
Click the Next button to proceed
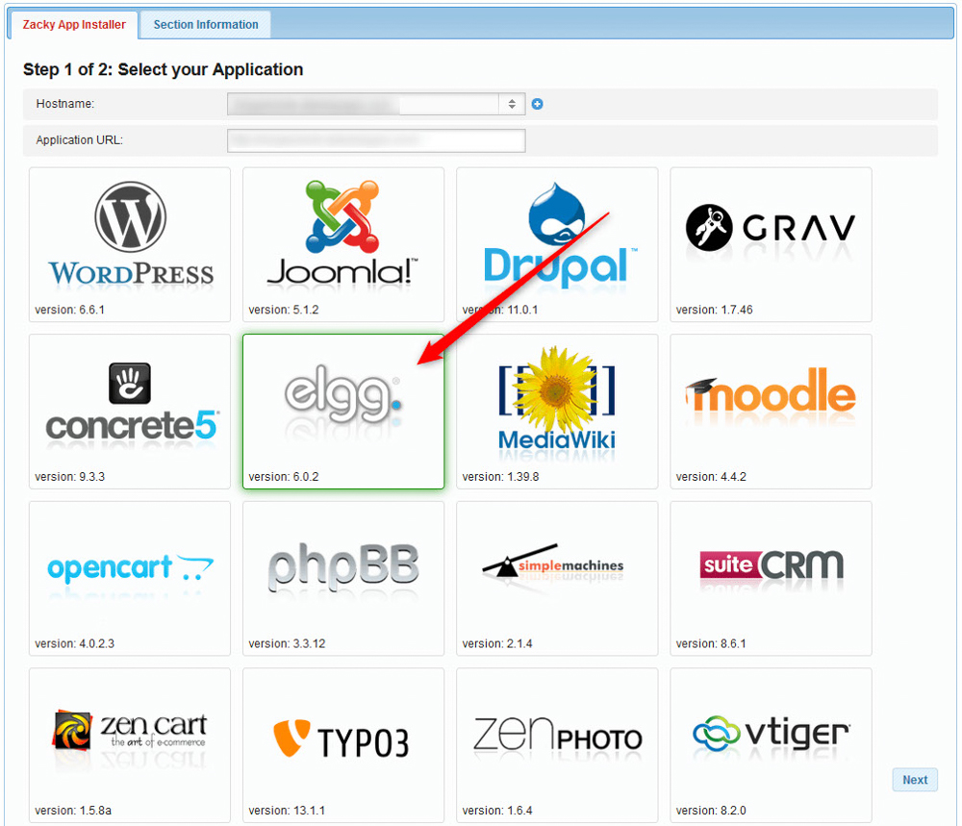(x=914, y=779)
